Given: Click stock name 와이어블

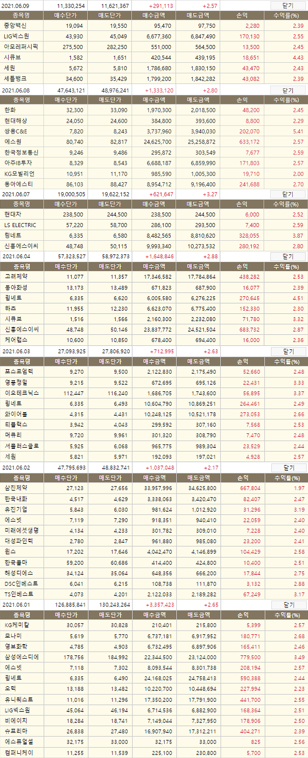Looking at the screenshot, I should click(x=16, y=414).
